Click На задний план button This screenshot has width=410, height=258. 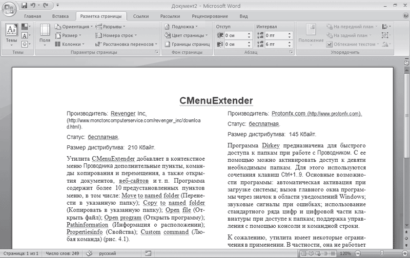[x=349, y=35]
